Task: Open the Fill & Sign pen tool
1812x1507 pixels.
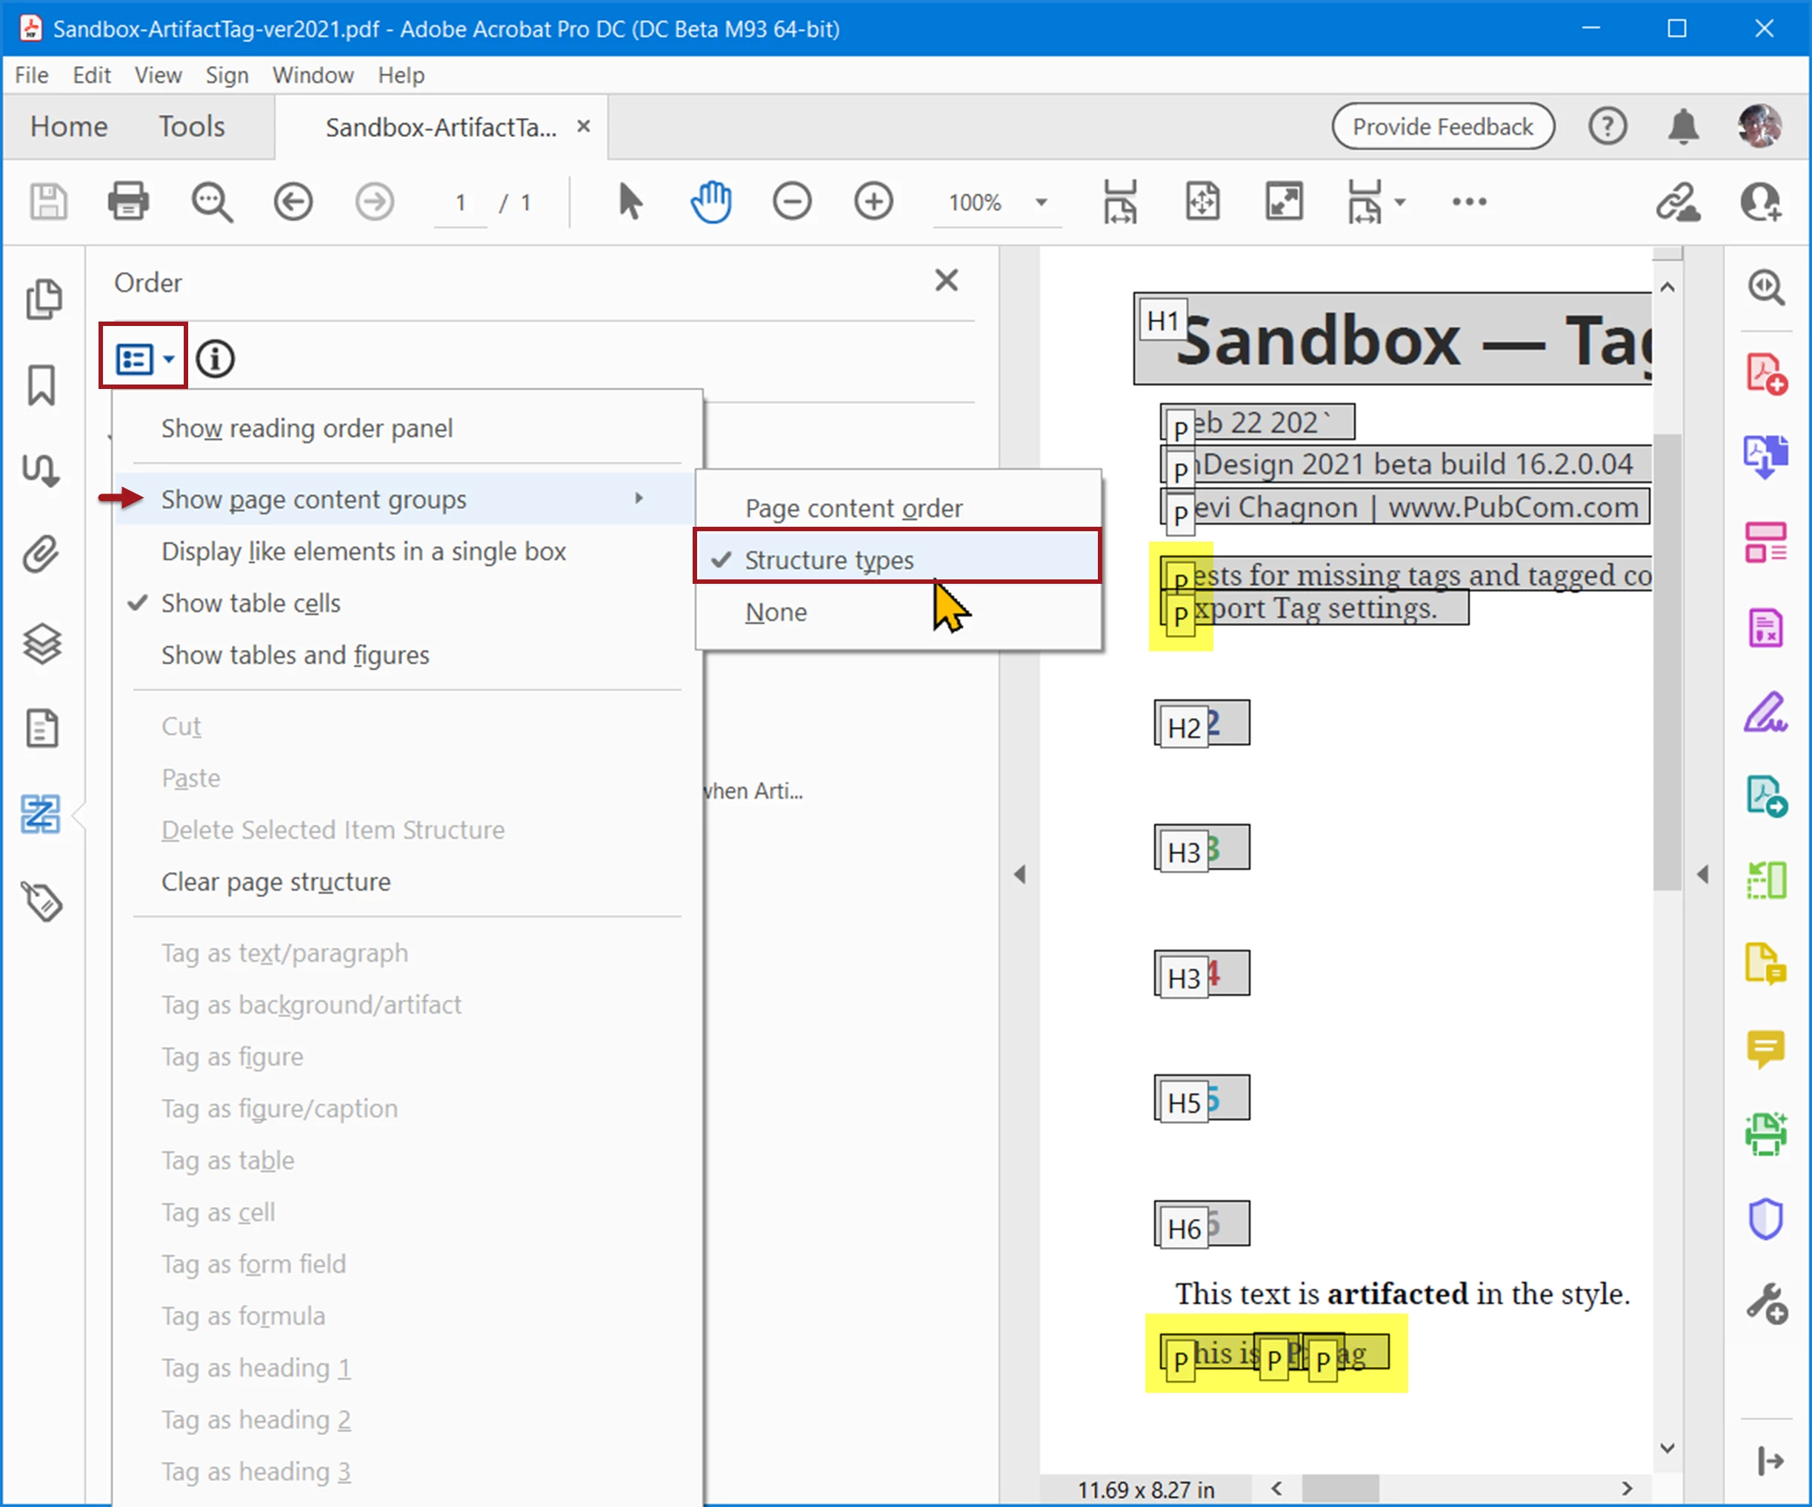Action: tap(1765, 713)
